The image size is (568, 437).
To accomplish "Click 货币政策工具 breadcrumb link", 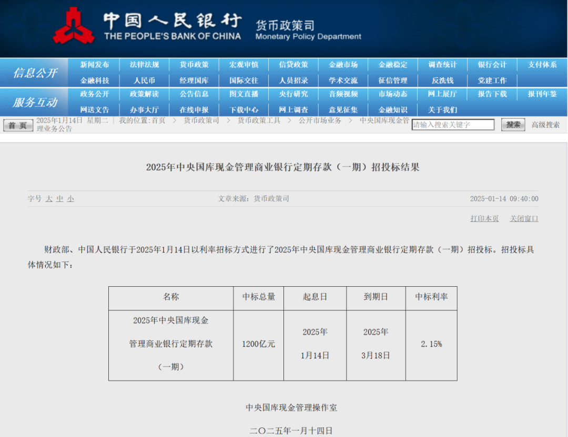I will pos(259,120).
